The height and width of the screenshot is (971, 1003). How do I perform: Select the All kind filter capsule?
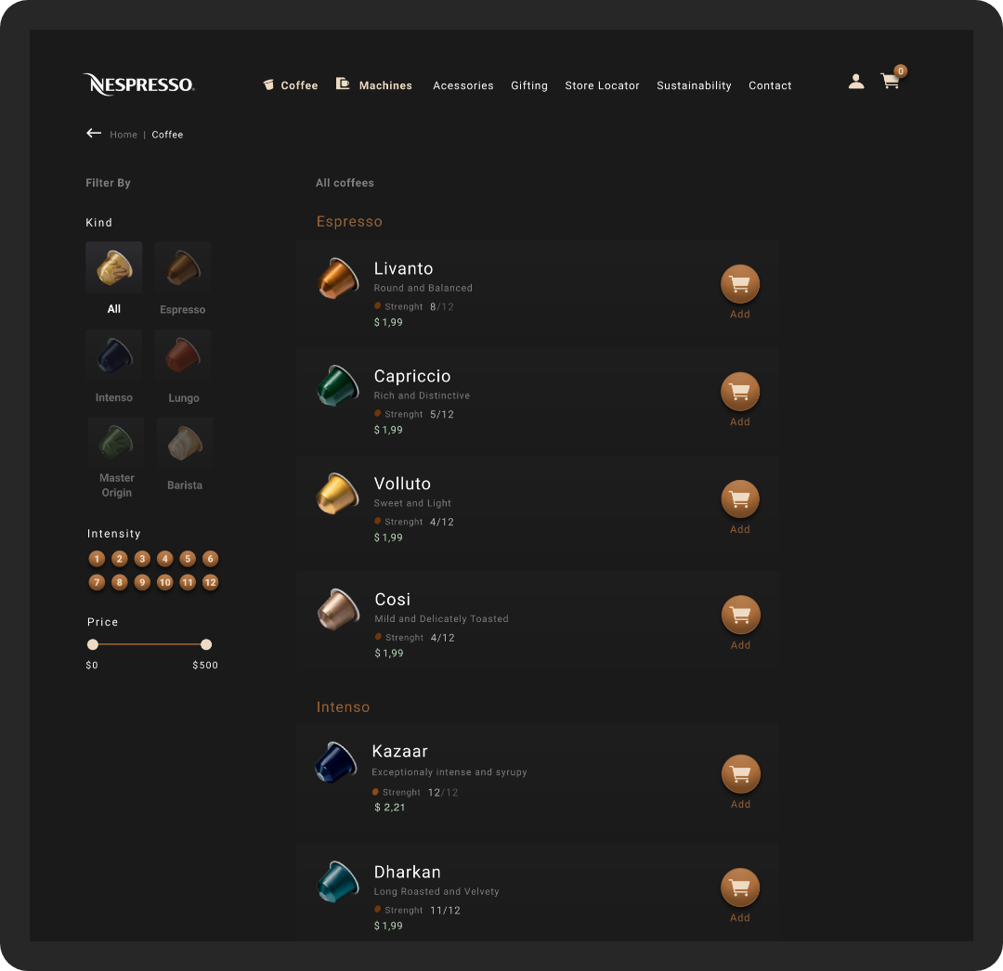click(x=114, y=267)
